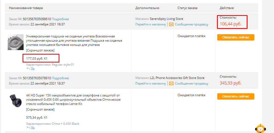This screenshot has width=274, height=133.
Task: Pay now for the 345,93 руб. order
Action: pyautogui.click(x=236, y=96)
